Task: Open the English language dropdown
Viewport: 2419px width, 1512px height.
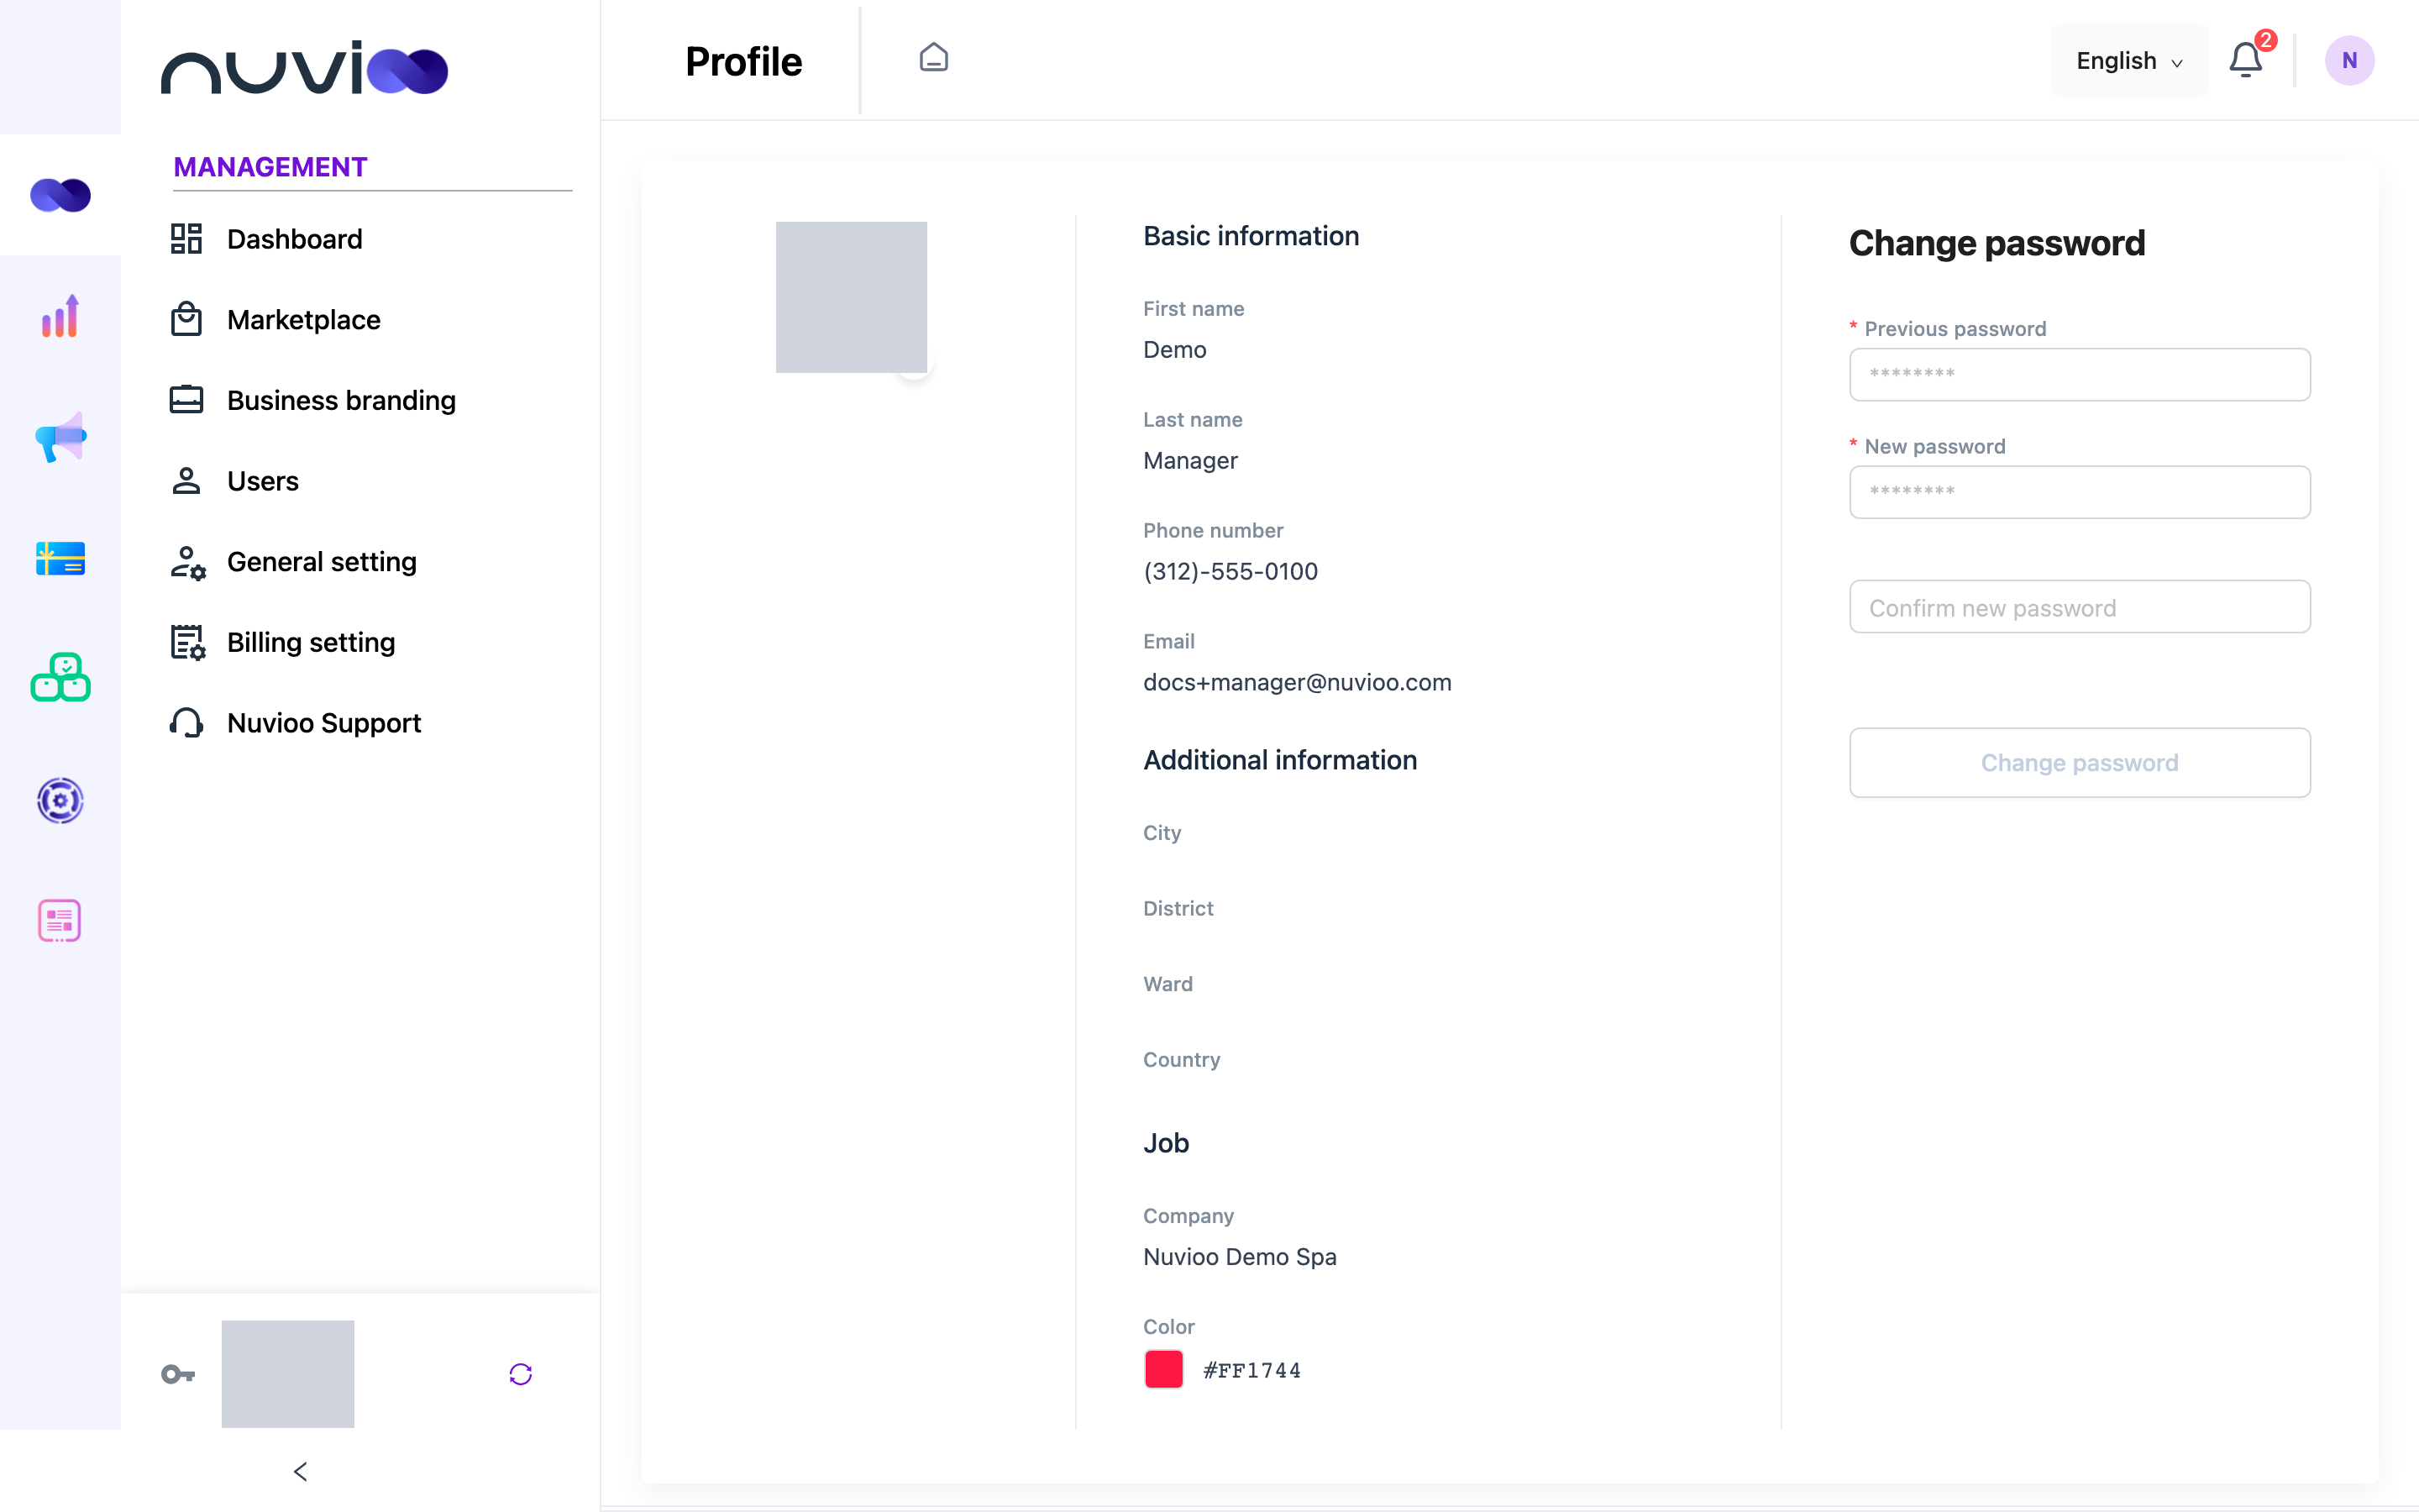Action: tap(2129, 61)
